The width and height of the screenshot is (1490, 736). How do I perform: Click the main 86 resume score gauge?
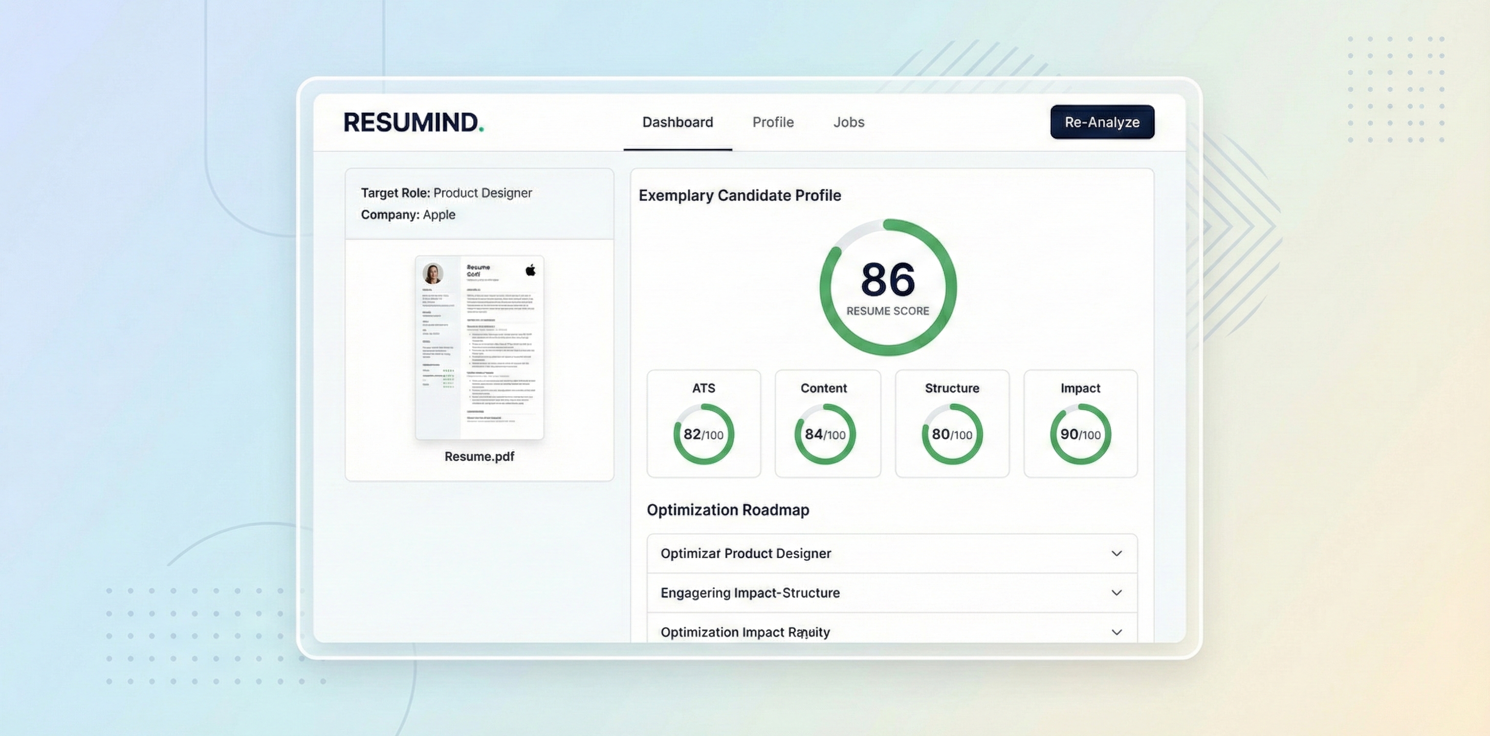point(888,287)
